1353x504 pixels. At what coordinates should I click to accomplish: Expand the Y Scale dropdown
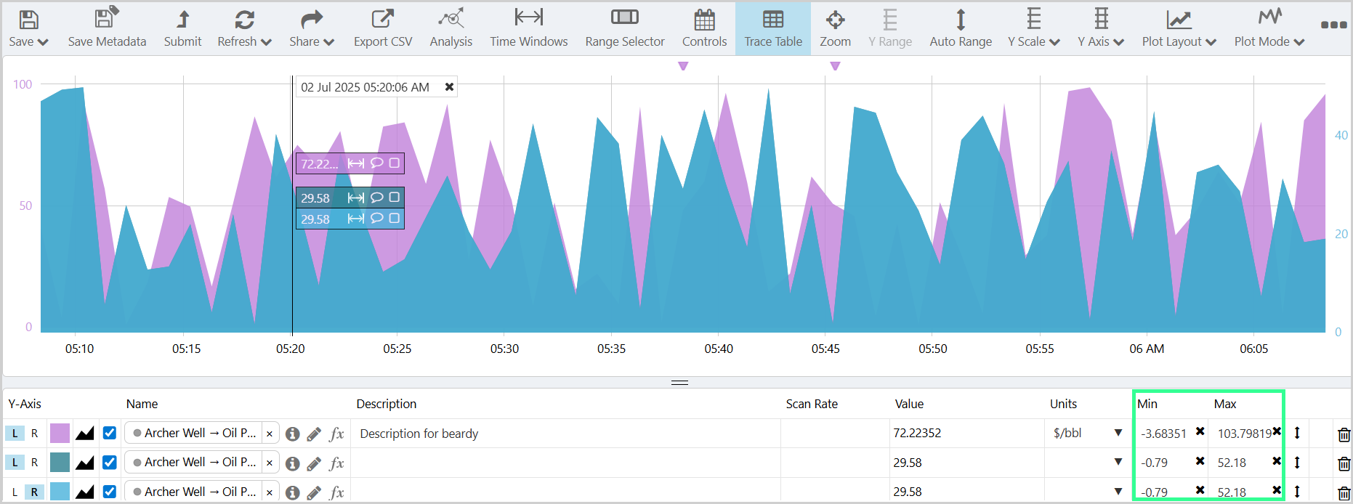[x=1033, y=28]
